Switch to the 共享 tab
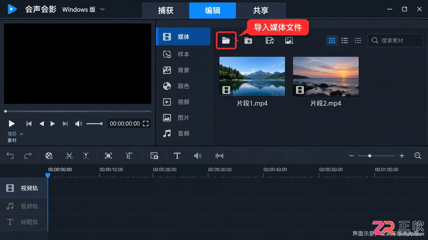Screen dimensions: 428x240 pos(261,10)
